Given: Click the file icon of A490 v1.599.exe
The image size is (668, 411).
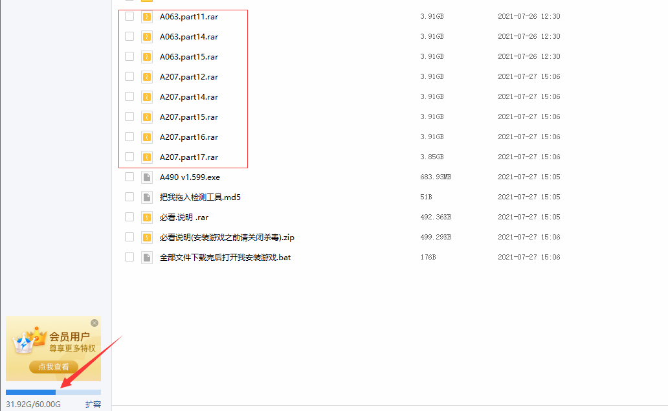Looking at the screenshot, I should [x=147, y=177].
